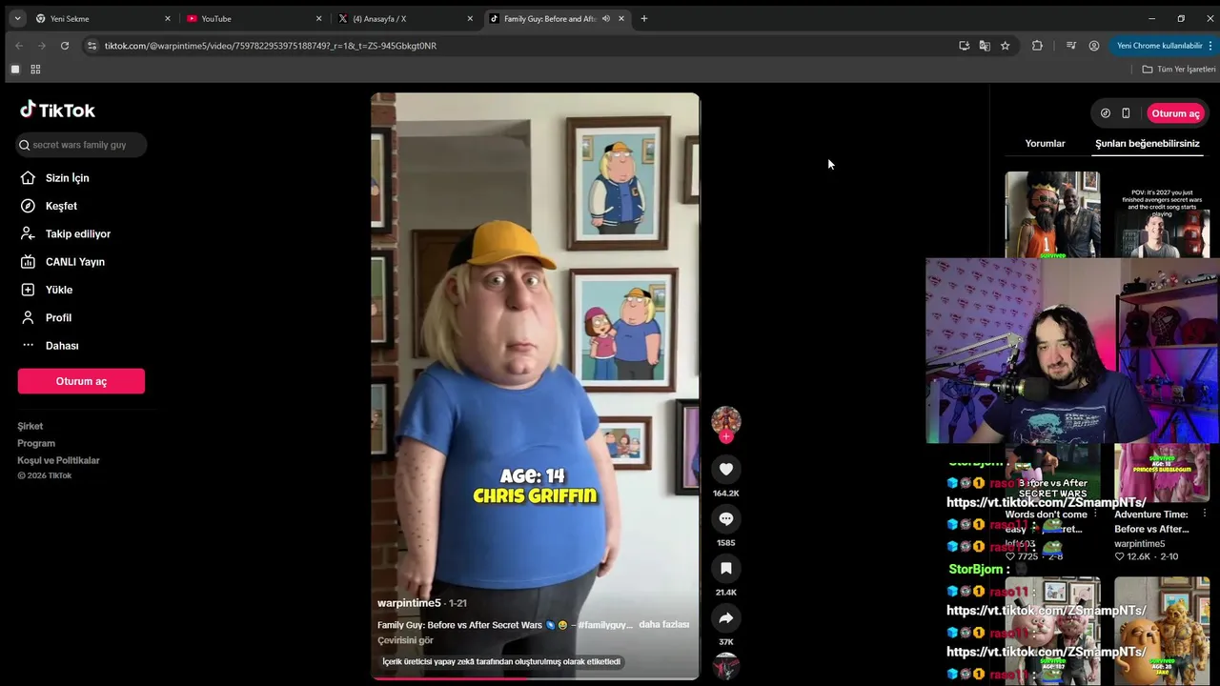The height and width of the screenshot is (686, 1220).
Task: Click the TikTok logo
Action: coord(57,111)
